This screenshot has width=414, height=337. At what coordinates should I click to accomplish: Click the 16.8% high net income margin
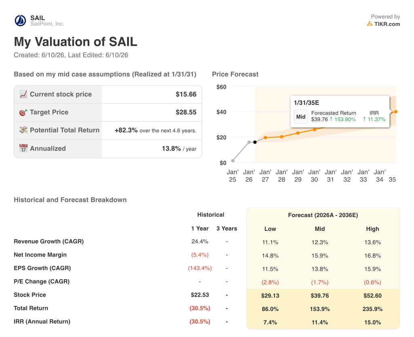point(372,256)
